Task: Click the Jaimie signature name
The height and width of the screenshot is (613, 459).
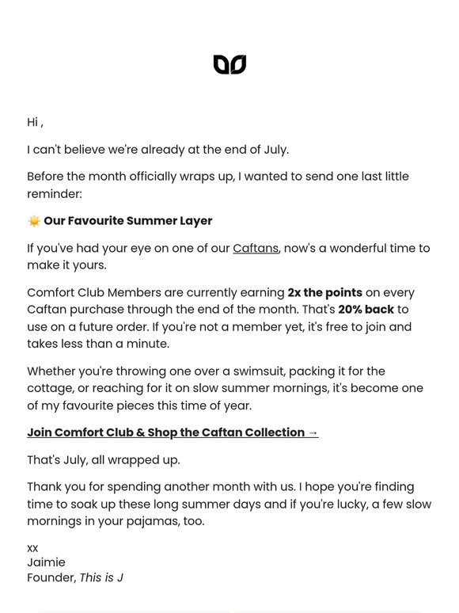Action: click(x=46, y=562)
